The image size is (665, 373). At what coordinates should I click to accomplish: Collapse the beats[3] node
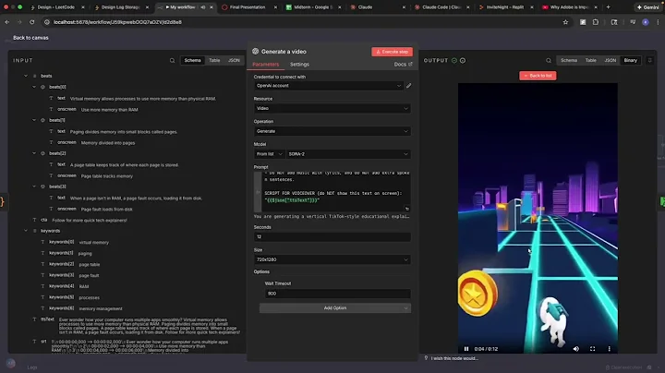coord(34,186)
